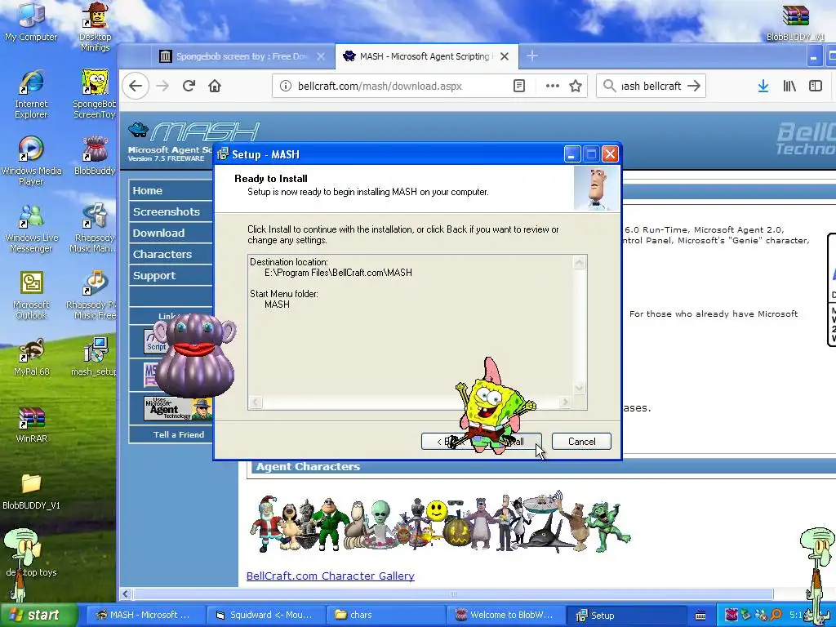Open browser library icon

(x=789, y=86)
